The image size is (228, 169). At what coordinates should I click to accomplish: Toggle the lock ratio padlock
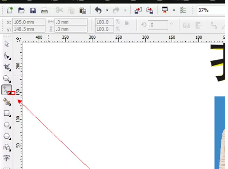point(127,23)
